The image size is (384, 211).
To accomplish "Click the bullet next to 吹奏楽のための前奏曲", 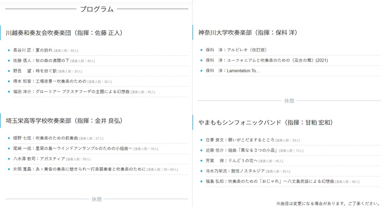I will point(9,138).
